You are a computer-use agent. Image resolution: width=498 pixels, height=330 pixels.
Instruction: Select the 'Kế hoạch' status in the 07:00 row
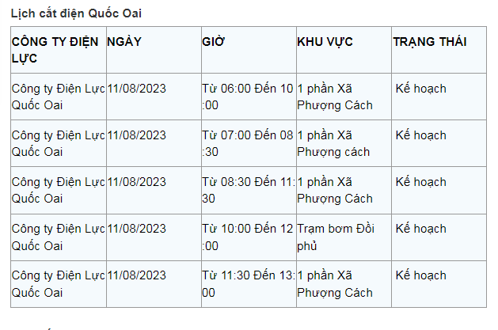420,135
